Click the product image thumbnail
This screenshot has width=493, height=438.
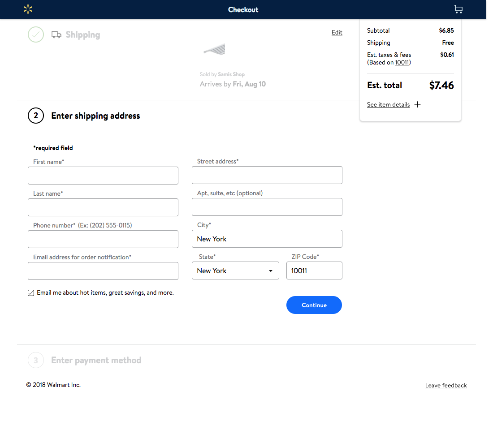pos(214,49)
